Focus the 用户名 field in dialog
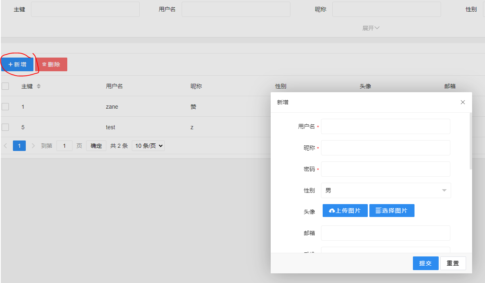 point(386,126)
